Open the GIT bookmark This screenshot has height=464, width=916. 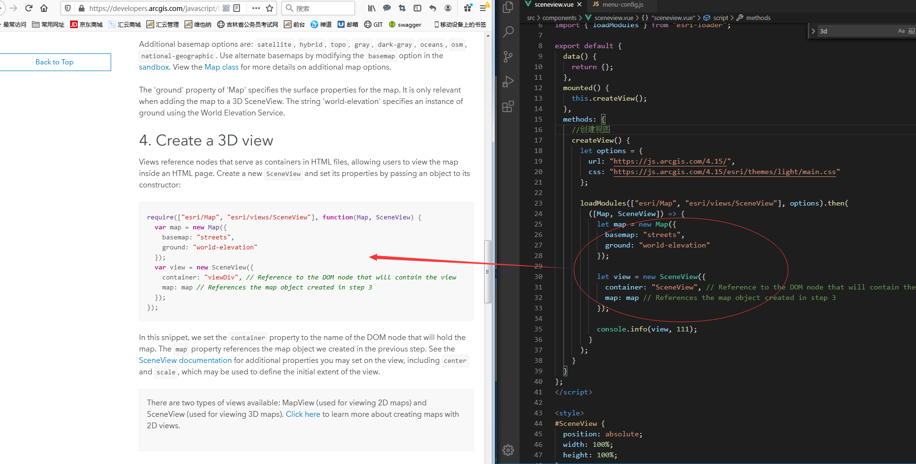tap(374, 24)
